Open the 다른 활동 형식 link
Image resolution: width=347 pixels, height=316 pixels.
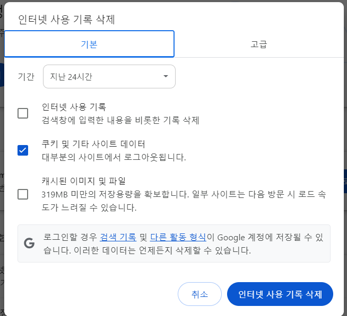(178, 237)
